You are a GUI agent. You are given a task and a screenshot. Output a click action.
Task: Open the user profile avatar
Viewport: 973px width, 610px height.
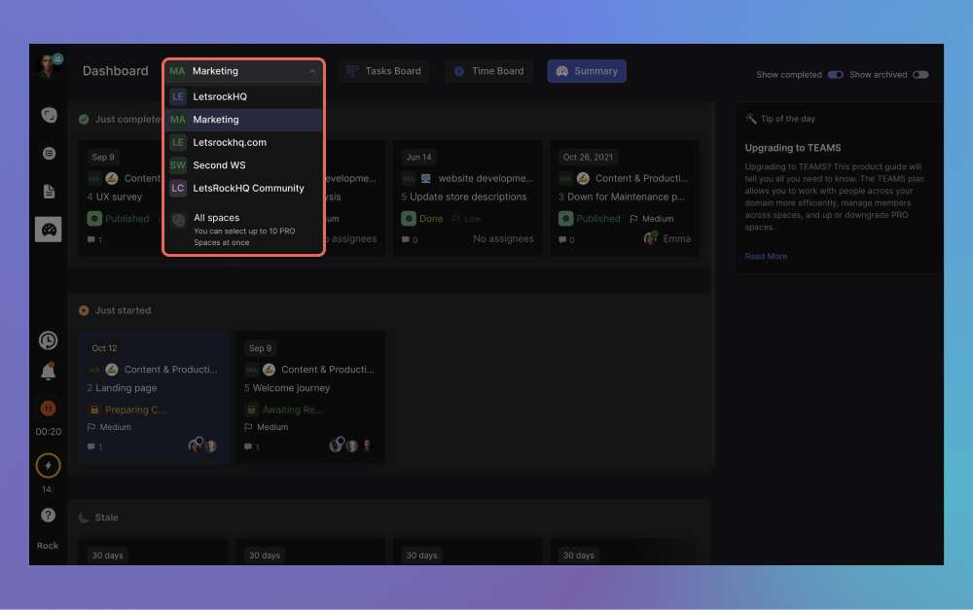click(x=48, y=66)
